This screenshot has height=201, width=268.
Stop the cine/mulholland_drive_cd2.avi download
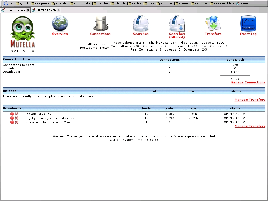[12, 122]
